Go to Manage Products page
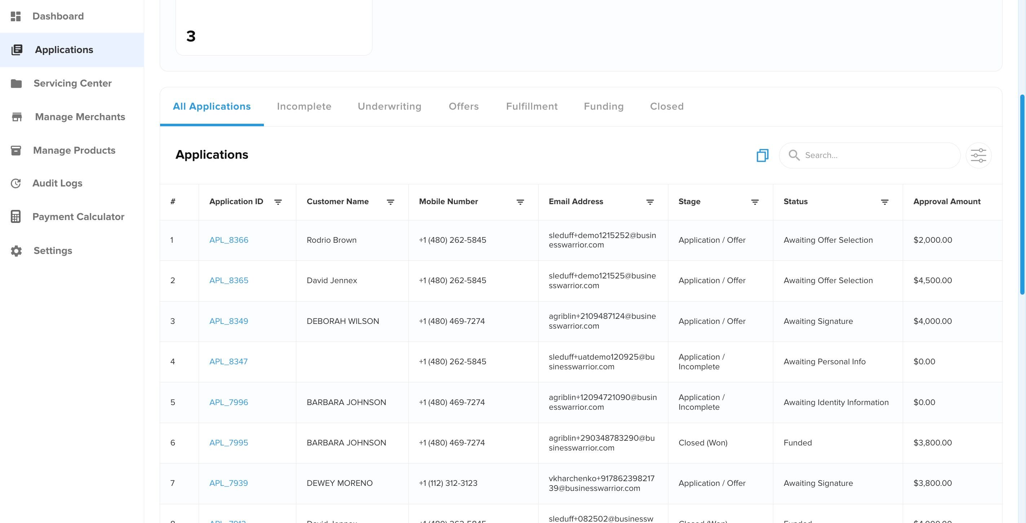Image resolution: width=1026 pixels, height=523 pixels. pos(72,150)
